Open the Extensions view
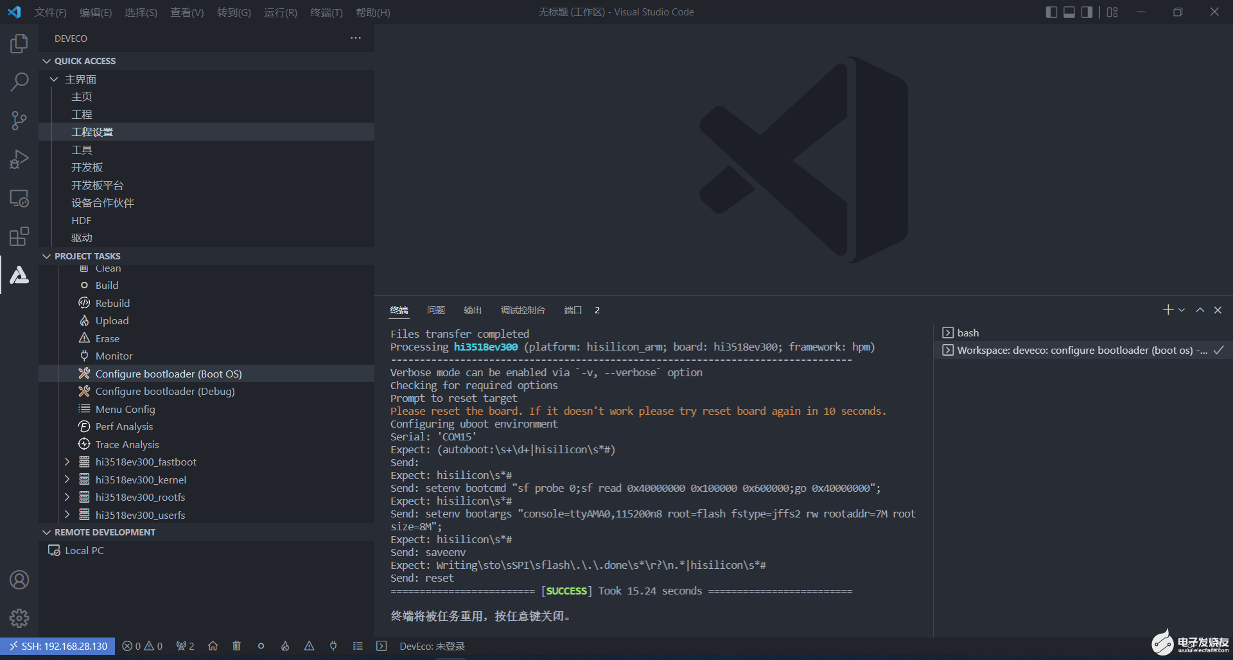Viewport: 1233px width, 660px height. (19, 236)
